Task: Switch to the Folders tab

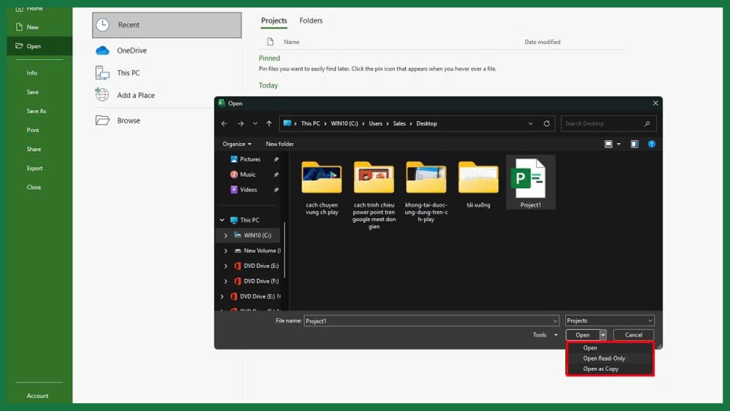Action: click(x=311, y=21)
